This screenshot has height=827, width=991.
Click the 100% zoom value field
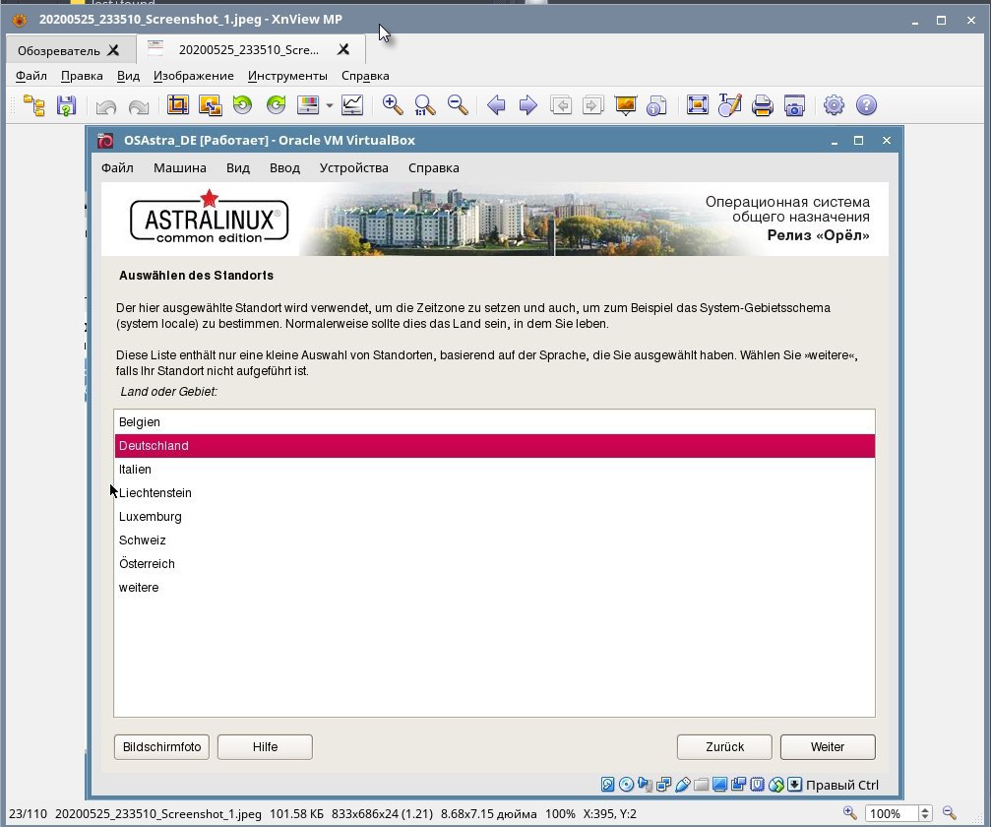891,814
